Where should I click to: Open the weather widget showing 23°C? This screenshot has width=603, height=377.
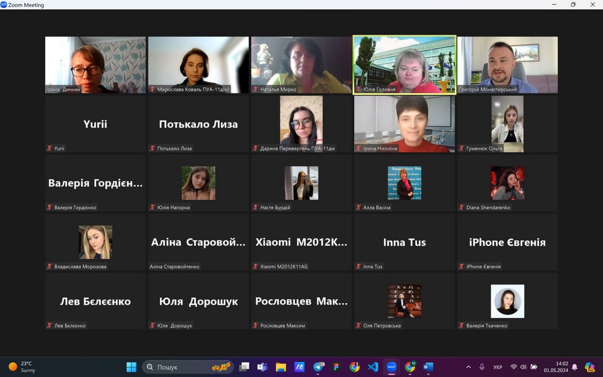pos(23,367)
